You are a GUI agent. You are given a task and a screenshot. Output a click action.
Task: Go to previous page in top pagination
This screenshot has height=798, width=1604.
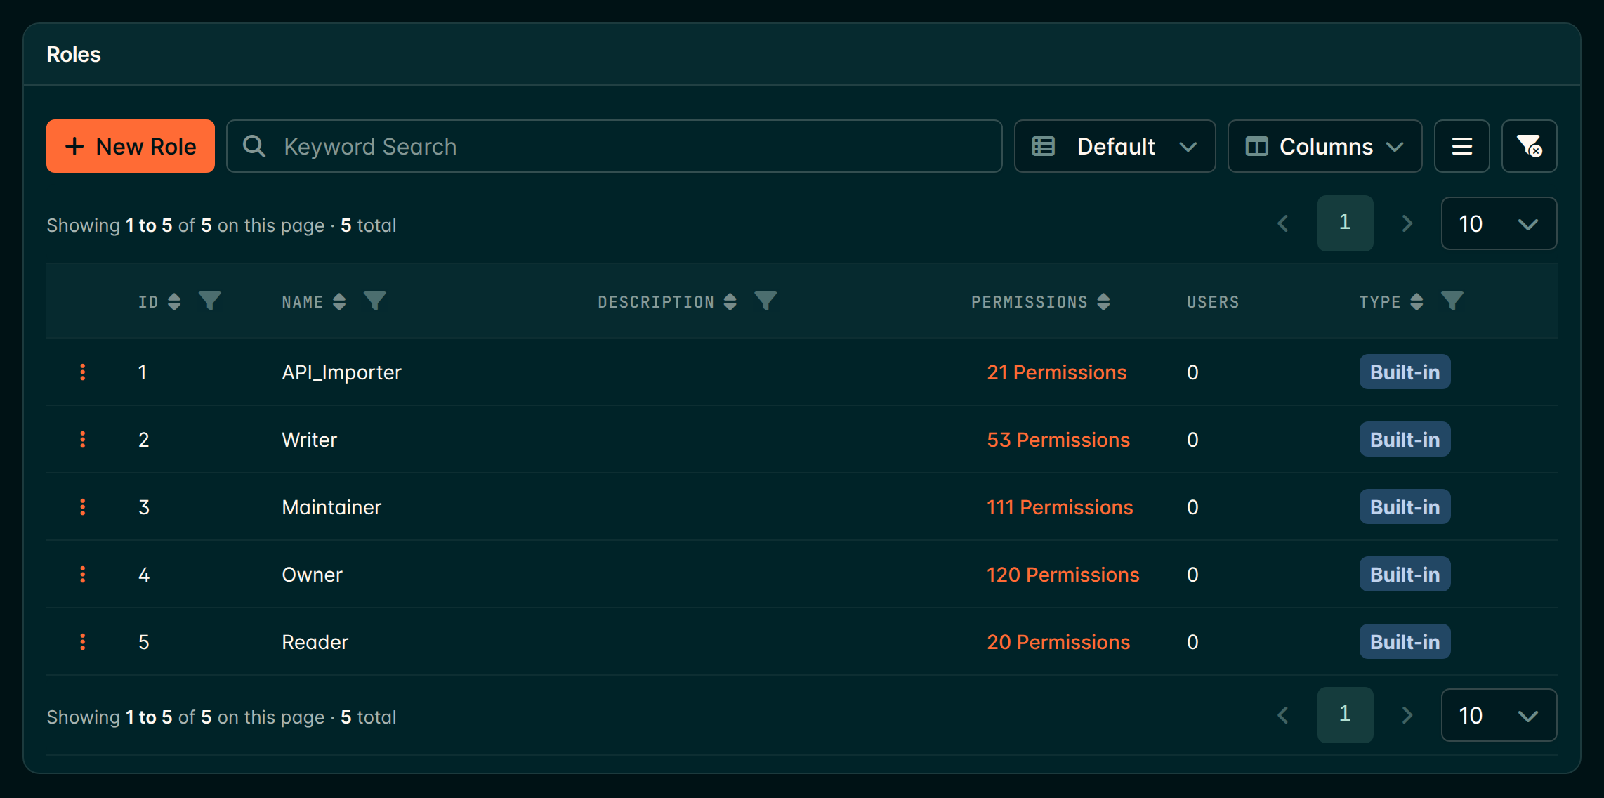[1282, 223]
